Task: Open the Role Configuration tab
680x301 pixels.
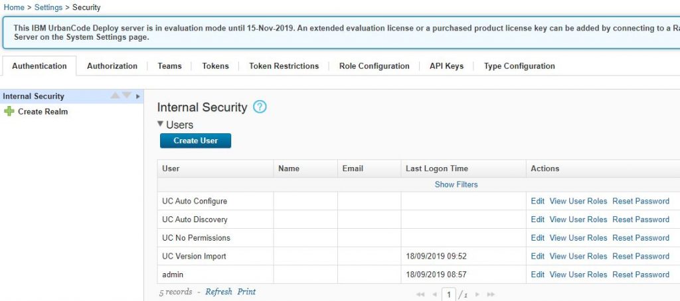Action: pos(374,66)
